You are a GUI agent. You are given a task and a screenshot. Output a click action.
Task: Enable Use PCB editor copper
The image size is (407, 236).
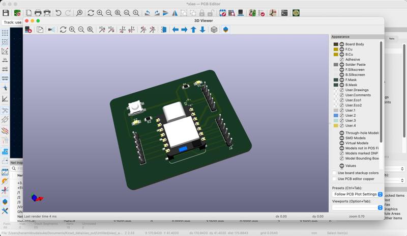[x=334, y=179]
